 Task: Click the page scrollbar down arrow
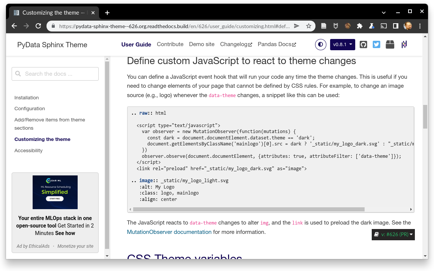(425, 256)
